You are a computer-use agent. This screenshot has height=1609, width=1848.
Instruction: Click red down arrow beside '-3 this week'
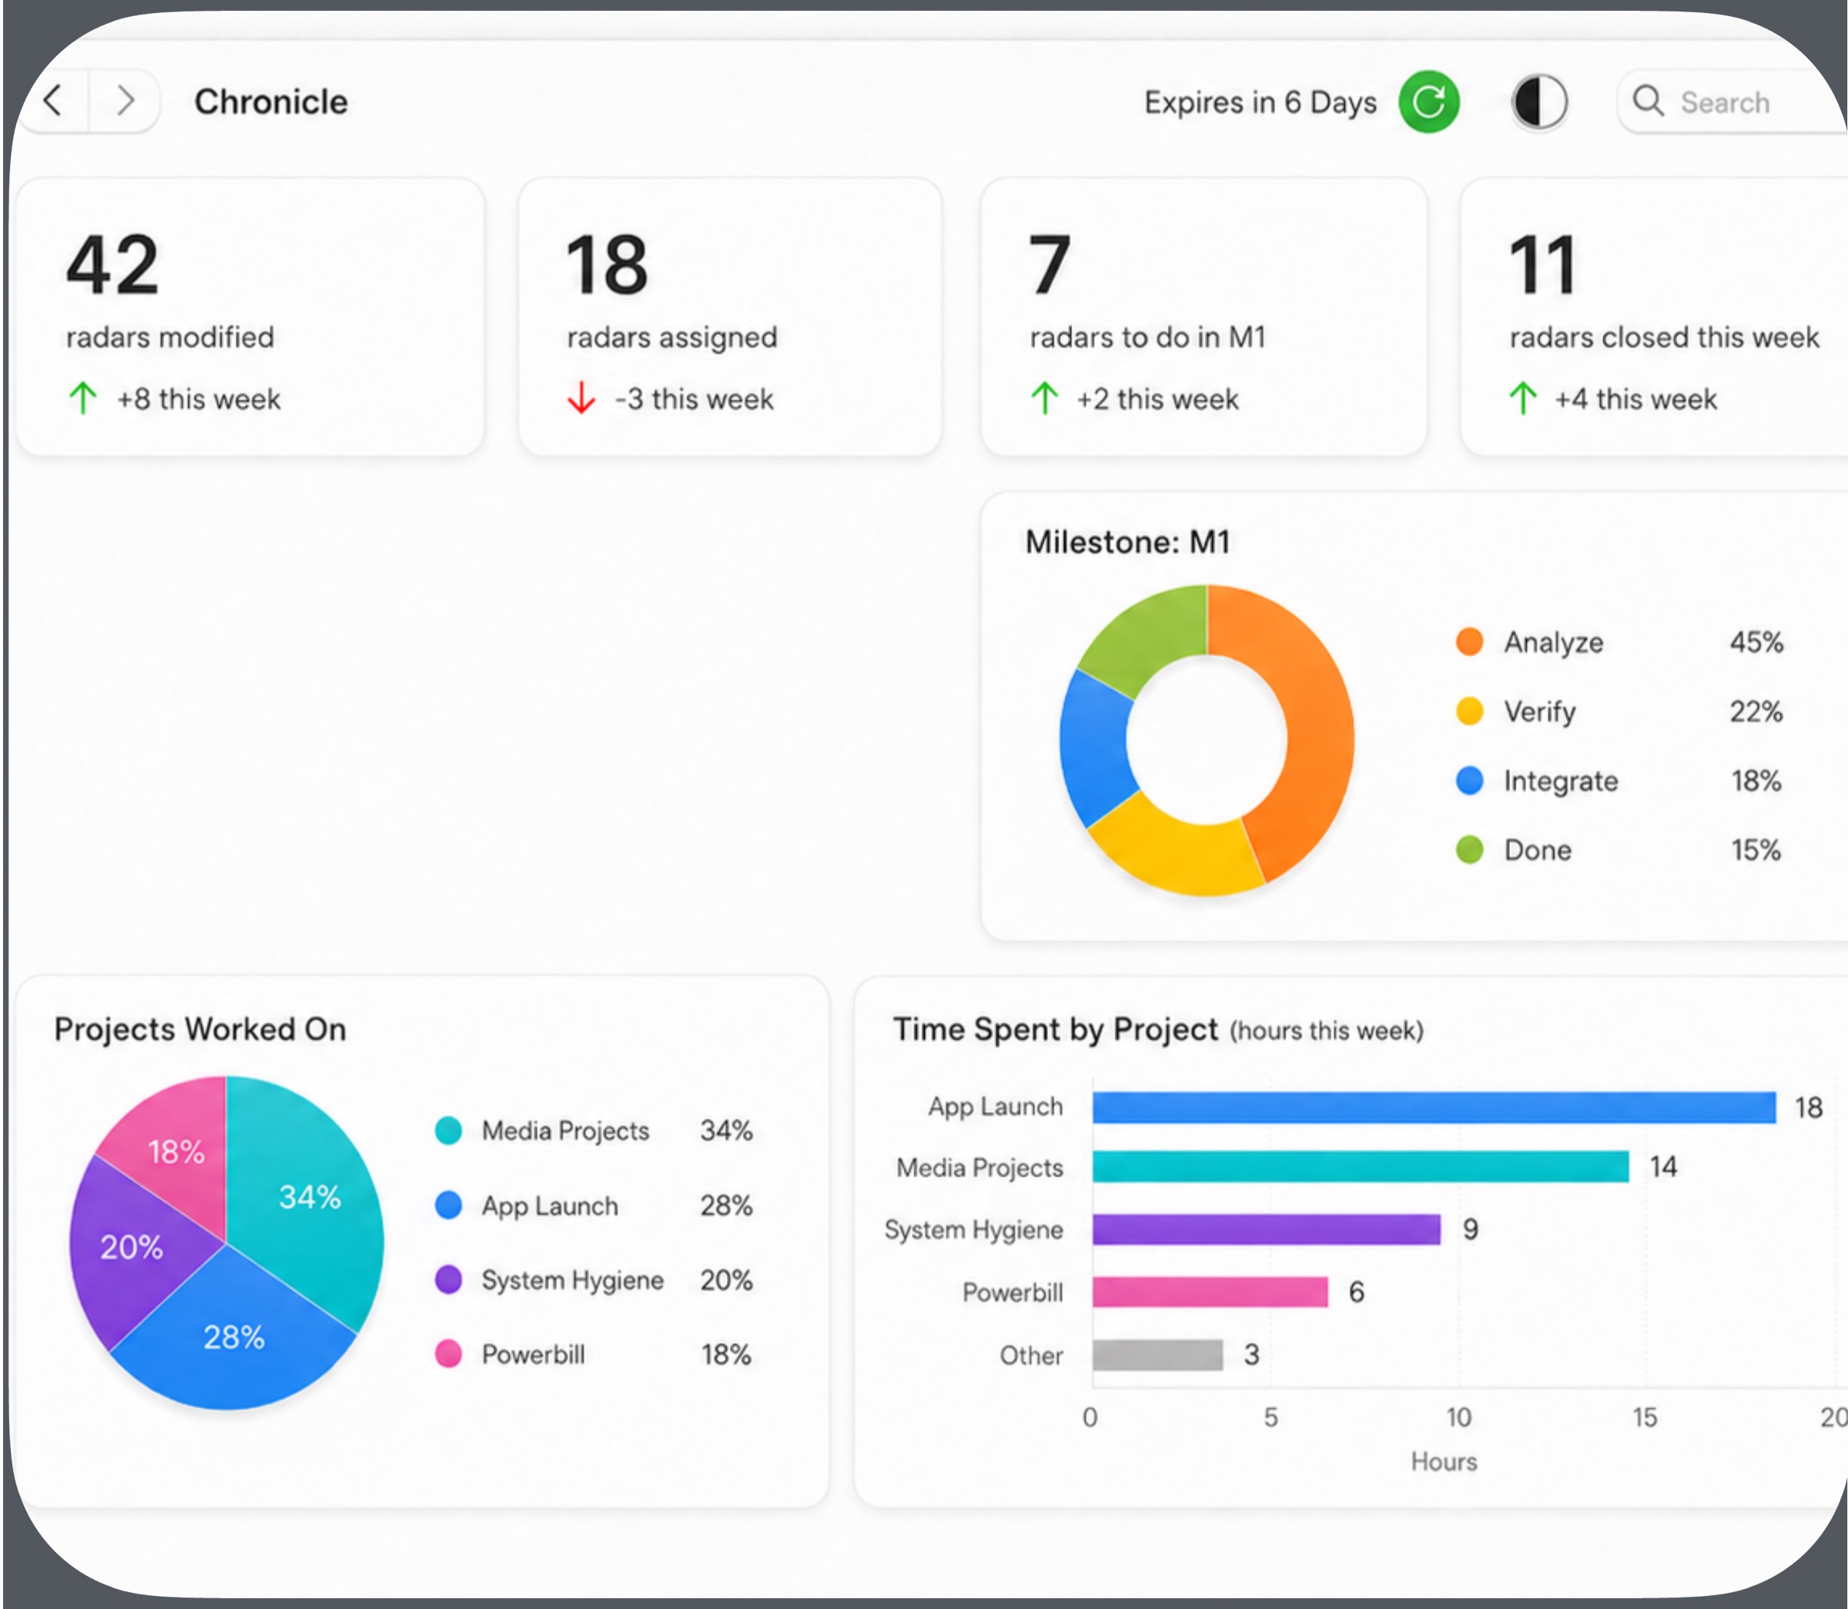[x=581, y=398]
